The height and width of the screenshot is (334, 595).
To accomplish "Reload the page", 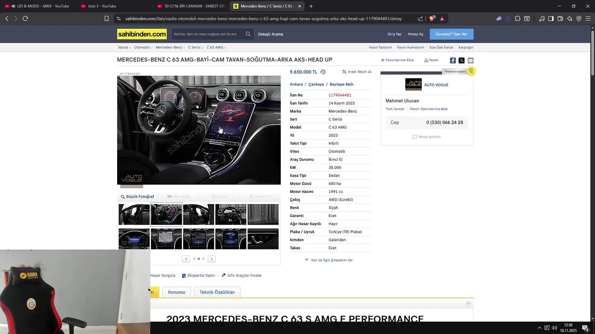I will [x=25, y=19].
